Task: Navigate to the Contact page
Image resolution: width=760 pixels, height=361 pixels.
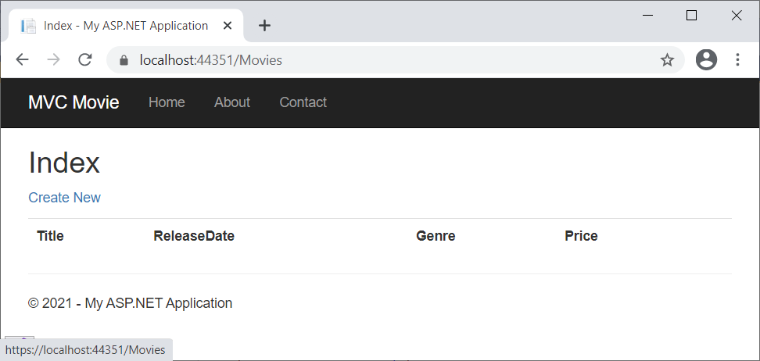Action: (x=303, y=102)
